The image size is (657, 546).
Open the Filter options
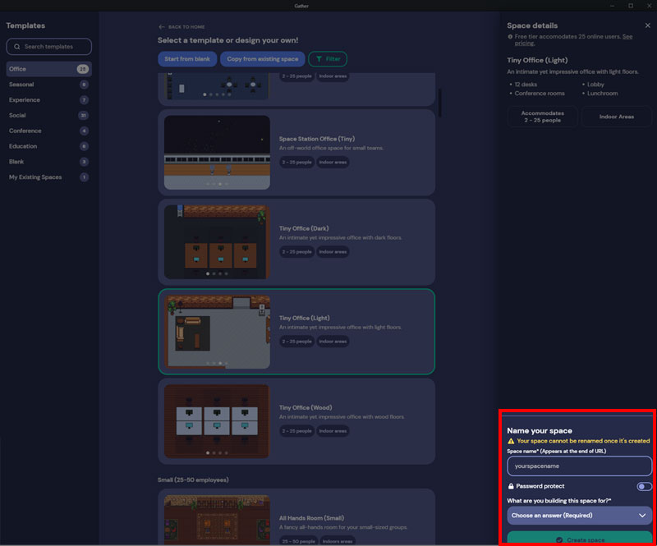click(x=328, y=59)
